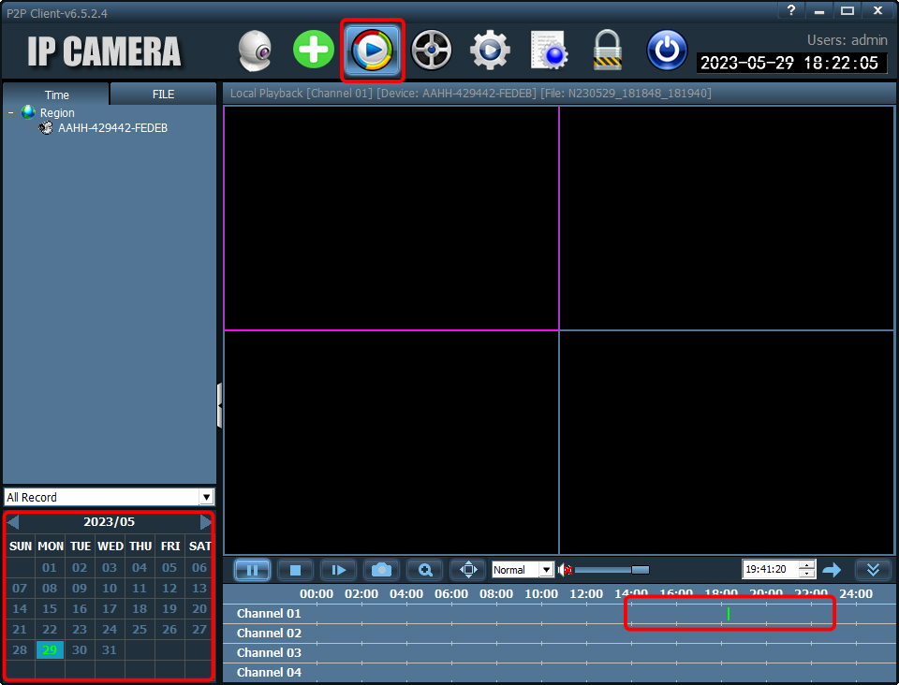The height and width of the screenshot is (685, 899).
Task: Toggle the mute speaker icon
Action: pos(565,570)
